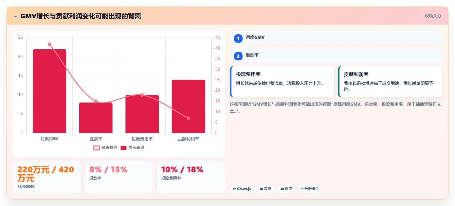Image resolution: width=455 pixels, height=206 pixels.
Task: Click the 10% / 18% stat card
Action: click(191, 177)
